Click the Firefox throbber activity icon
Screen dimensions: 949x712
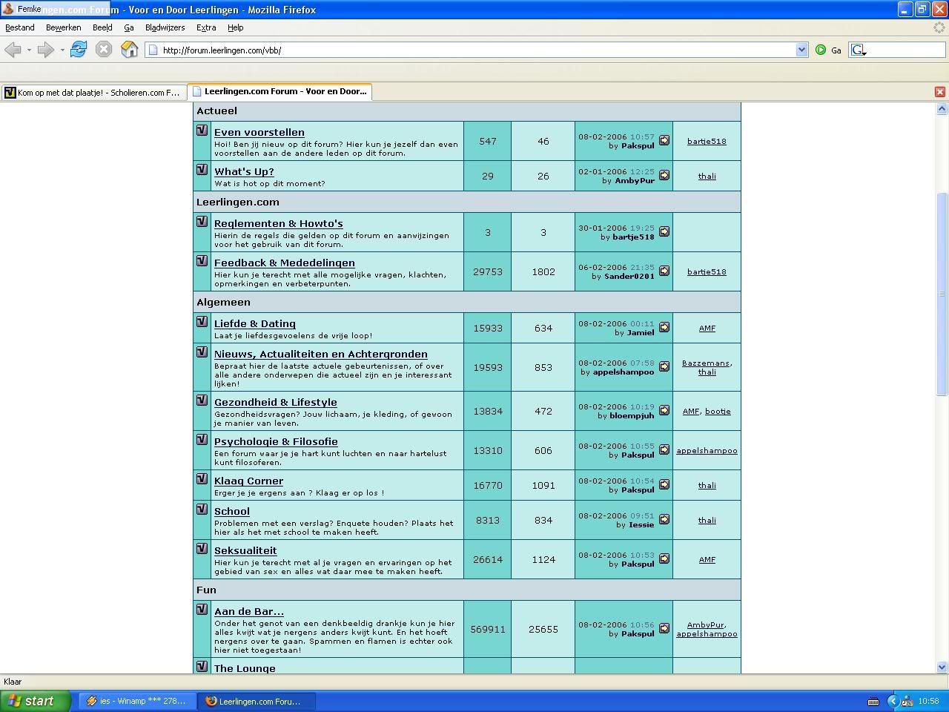point(940,27)
